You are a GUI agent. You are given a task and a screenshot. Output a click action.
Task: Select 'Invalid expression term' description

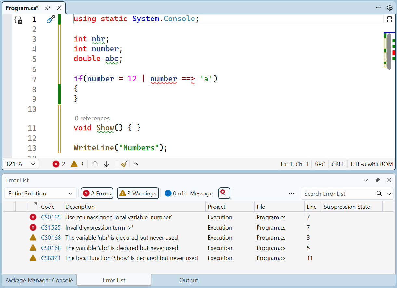click(99, 228)
